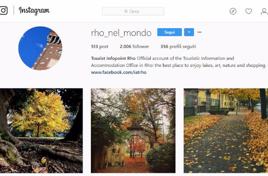The image size is (268, 176).
Task: Open the www.facebook.com/iatrho link
Action: pos(119,72)
